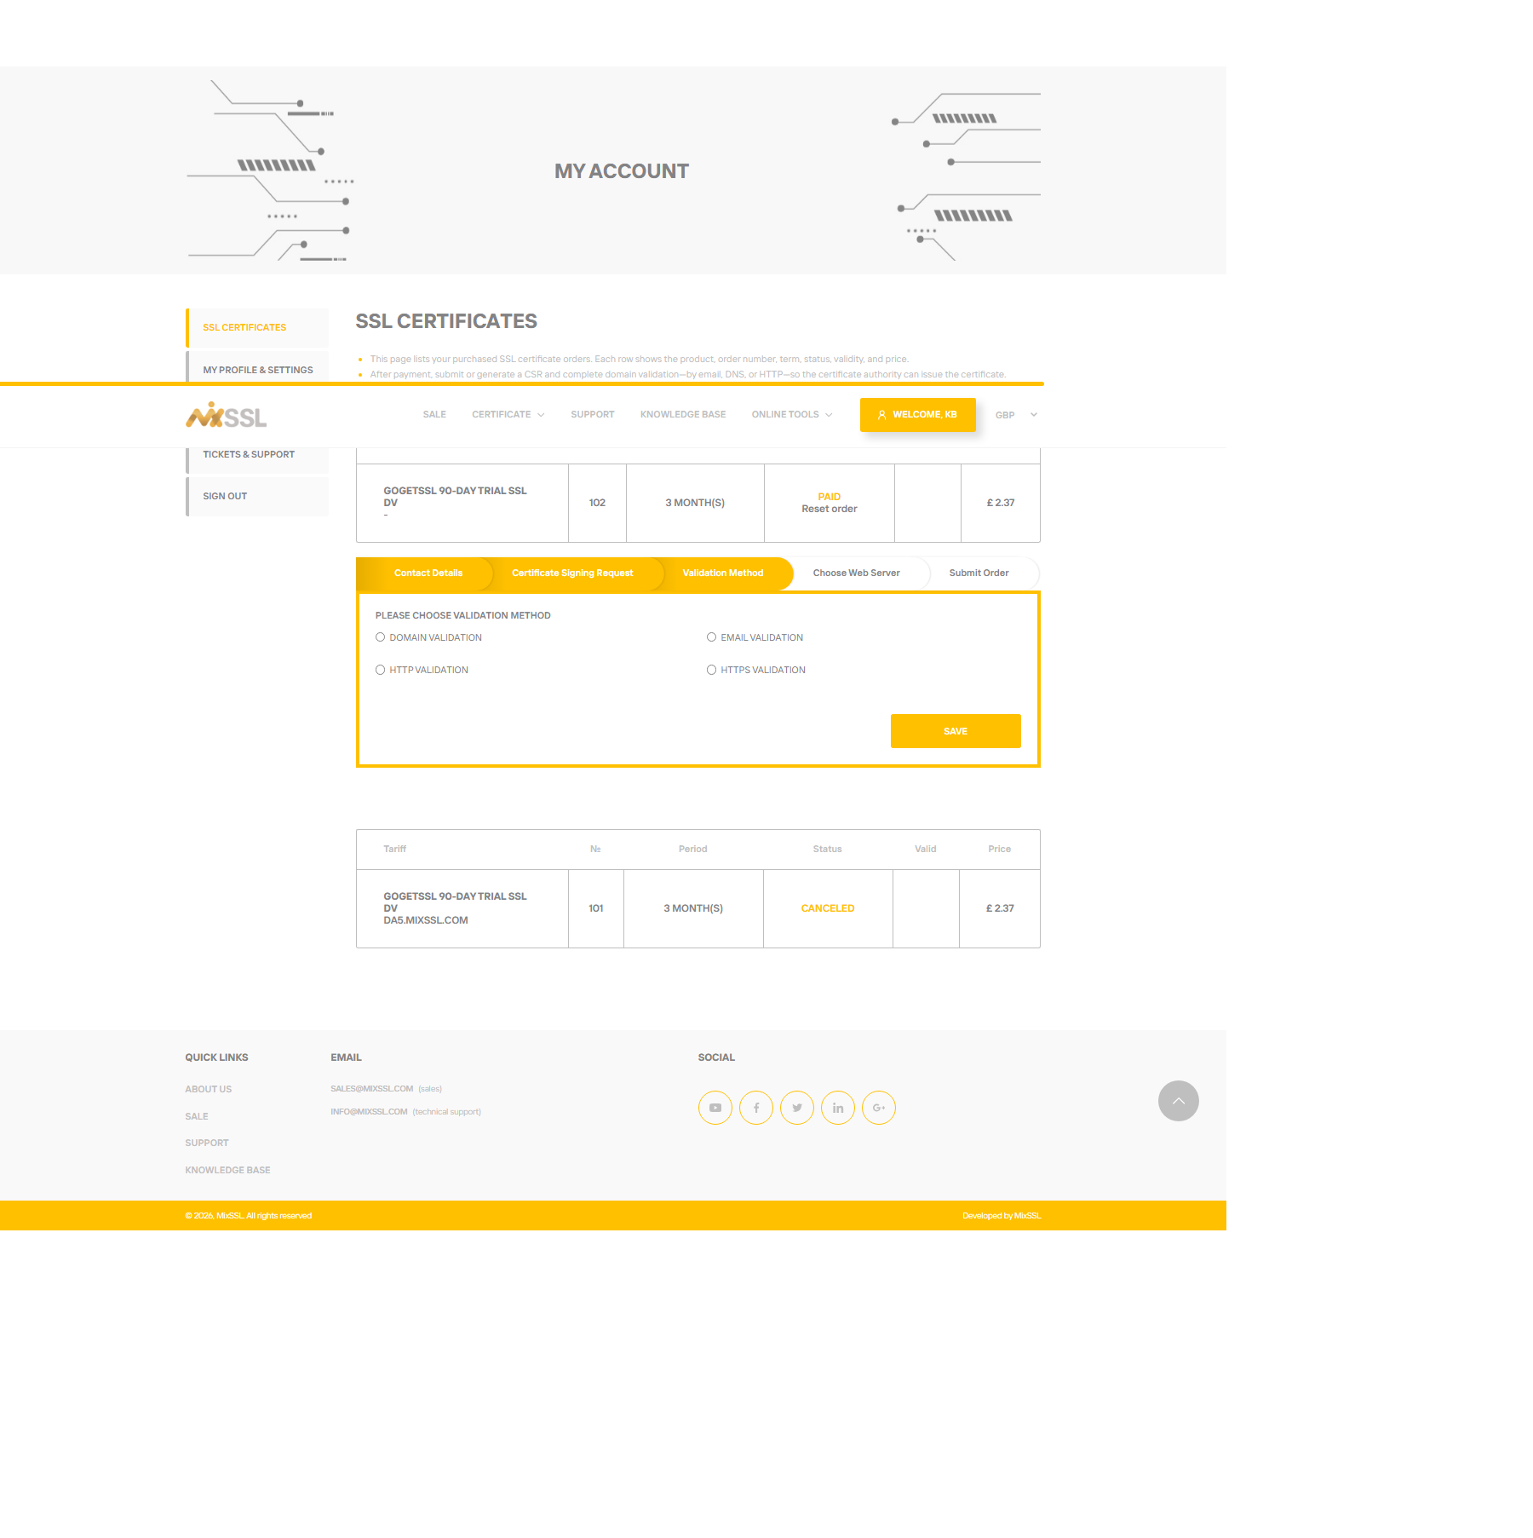Select Domain Validation radio button
The height and width of the screenshot is (1538, 1533).
coord(381,637)
